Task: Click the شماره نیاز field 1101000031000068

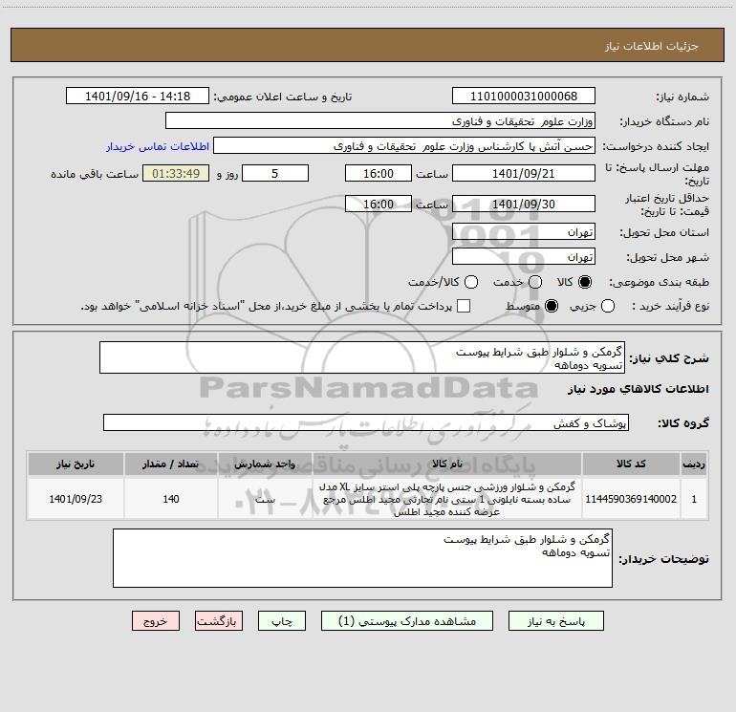Action: pyautogui.click(x=524, y=96)
